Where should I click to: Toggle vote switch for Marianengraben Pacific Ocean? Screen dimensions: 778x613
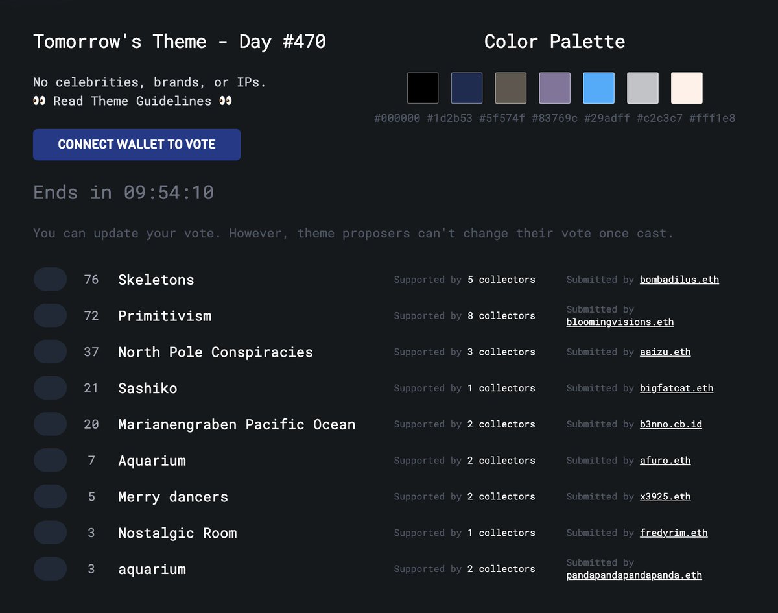(50, 424)
